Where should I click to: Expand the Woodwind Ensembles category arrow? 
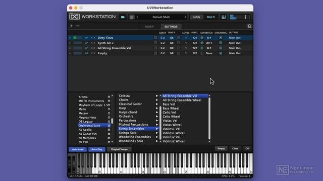(157, 137)
